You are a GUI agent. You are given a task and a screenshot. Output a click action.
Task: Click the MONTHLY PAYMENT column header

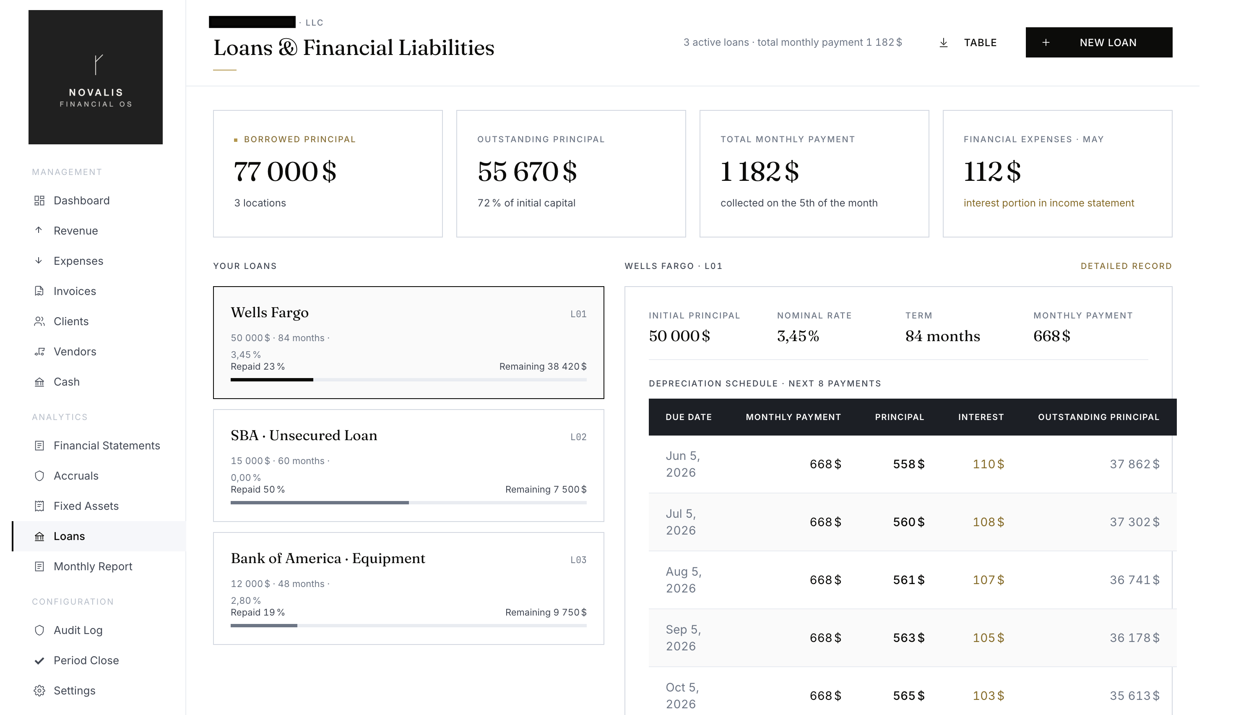(793, 417)
